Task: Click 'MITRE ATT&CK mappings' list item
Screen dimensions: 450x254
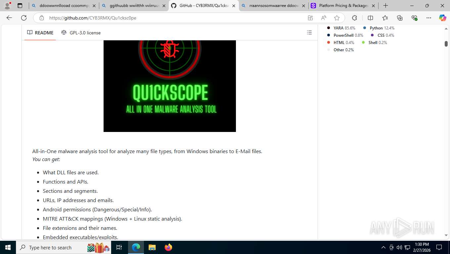Action: (x=112, y=219)
